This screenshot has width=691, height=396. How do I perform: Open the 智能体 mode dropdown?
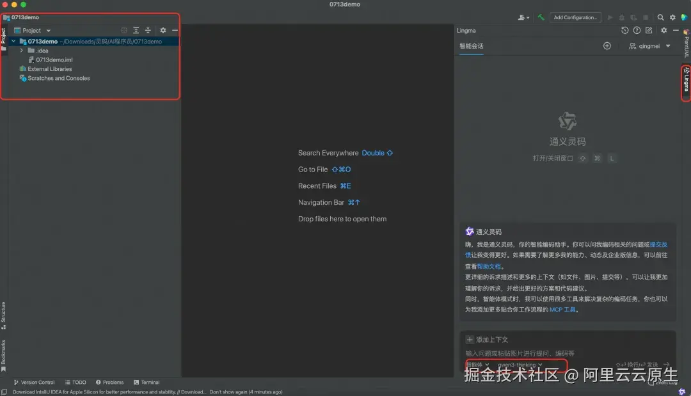(x=477, y=365)
